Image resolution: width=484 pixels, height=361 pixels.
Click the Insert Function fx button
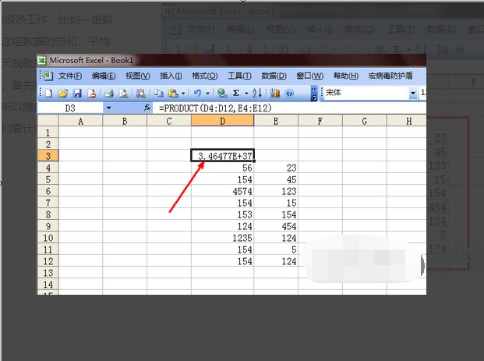tap(147, 108)
